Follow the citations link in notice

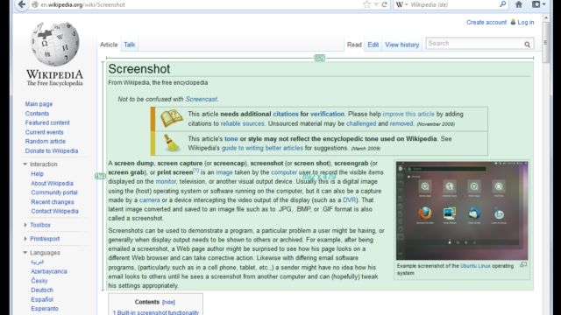[x=286, y=114]
